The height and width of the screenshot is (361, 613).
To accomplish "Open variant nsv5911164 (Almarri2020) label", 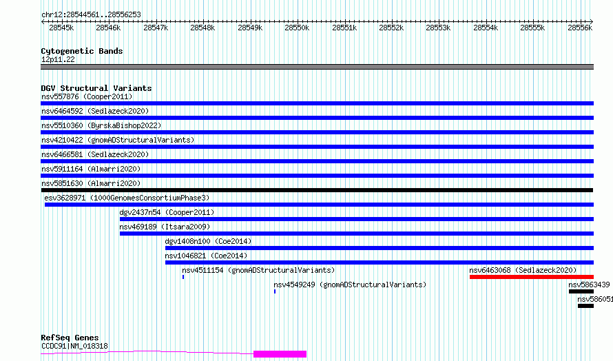I will pyautogui.click(x=91, y=169).
